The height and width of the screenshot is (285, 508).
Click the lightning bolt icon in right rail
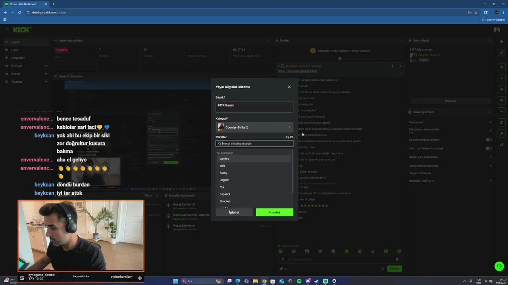[502, 78]
